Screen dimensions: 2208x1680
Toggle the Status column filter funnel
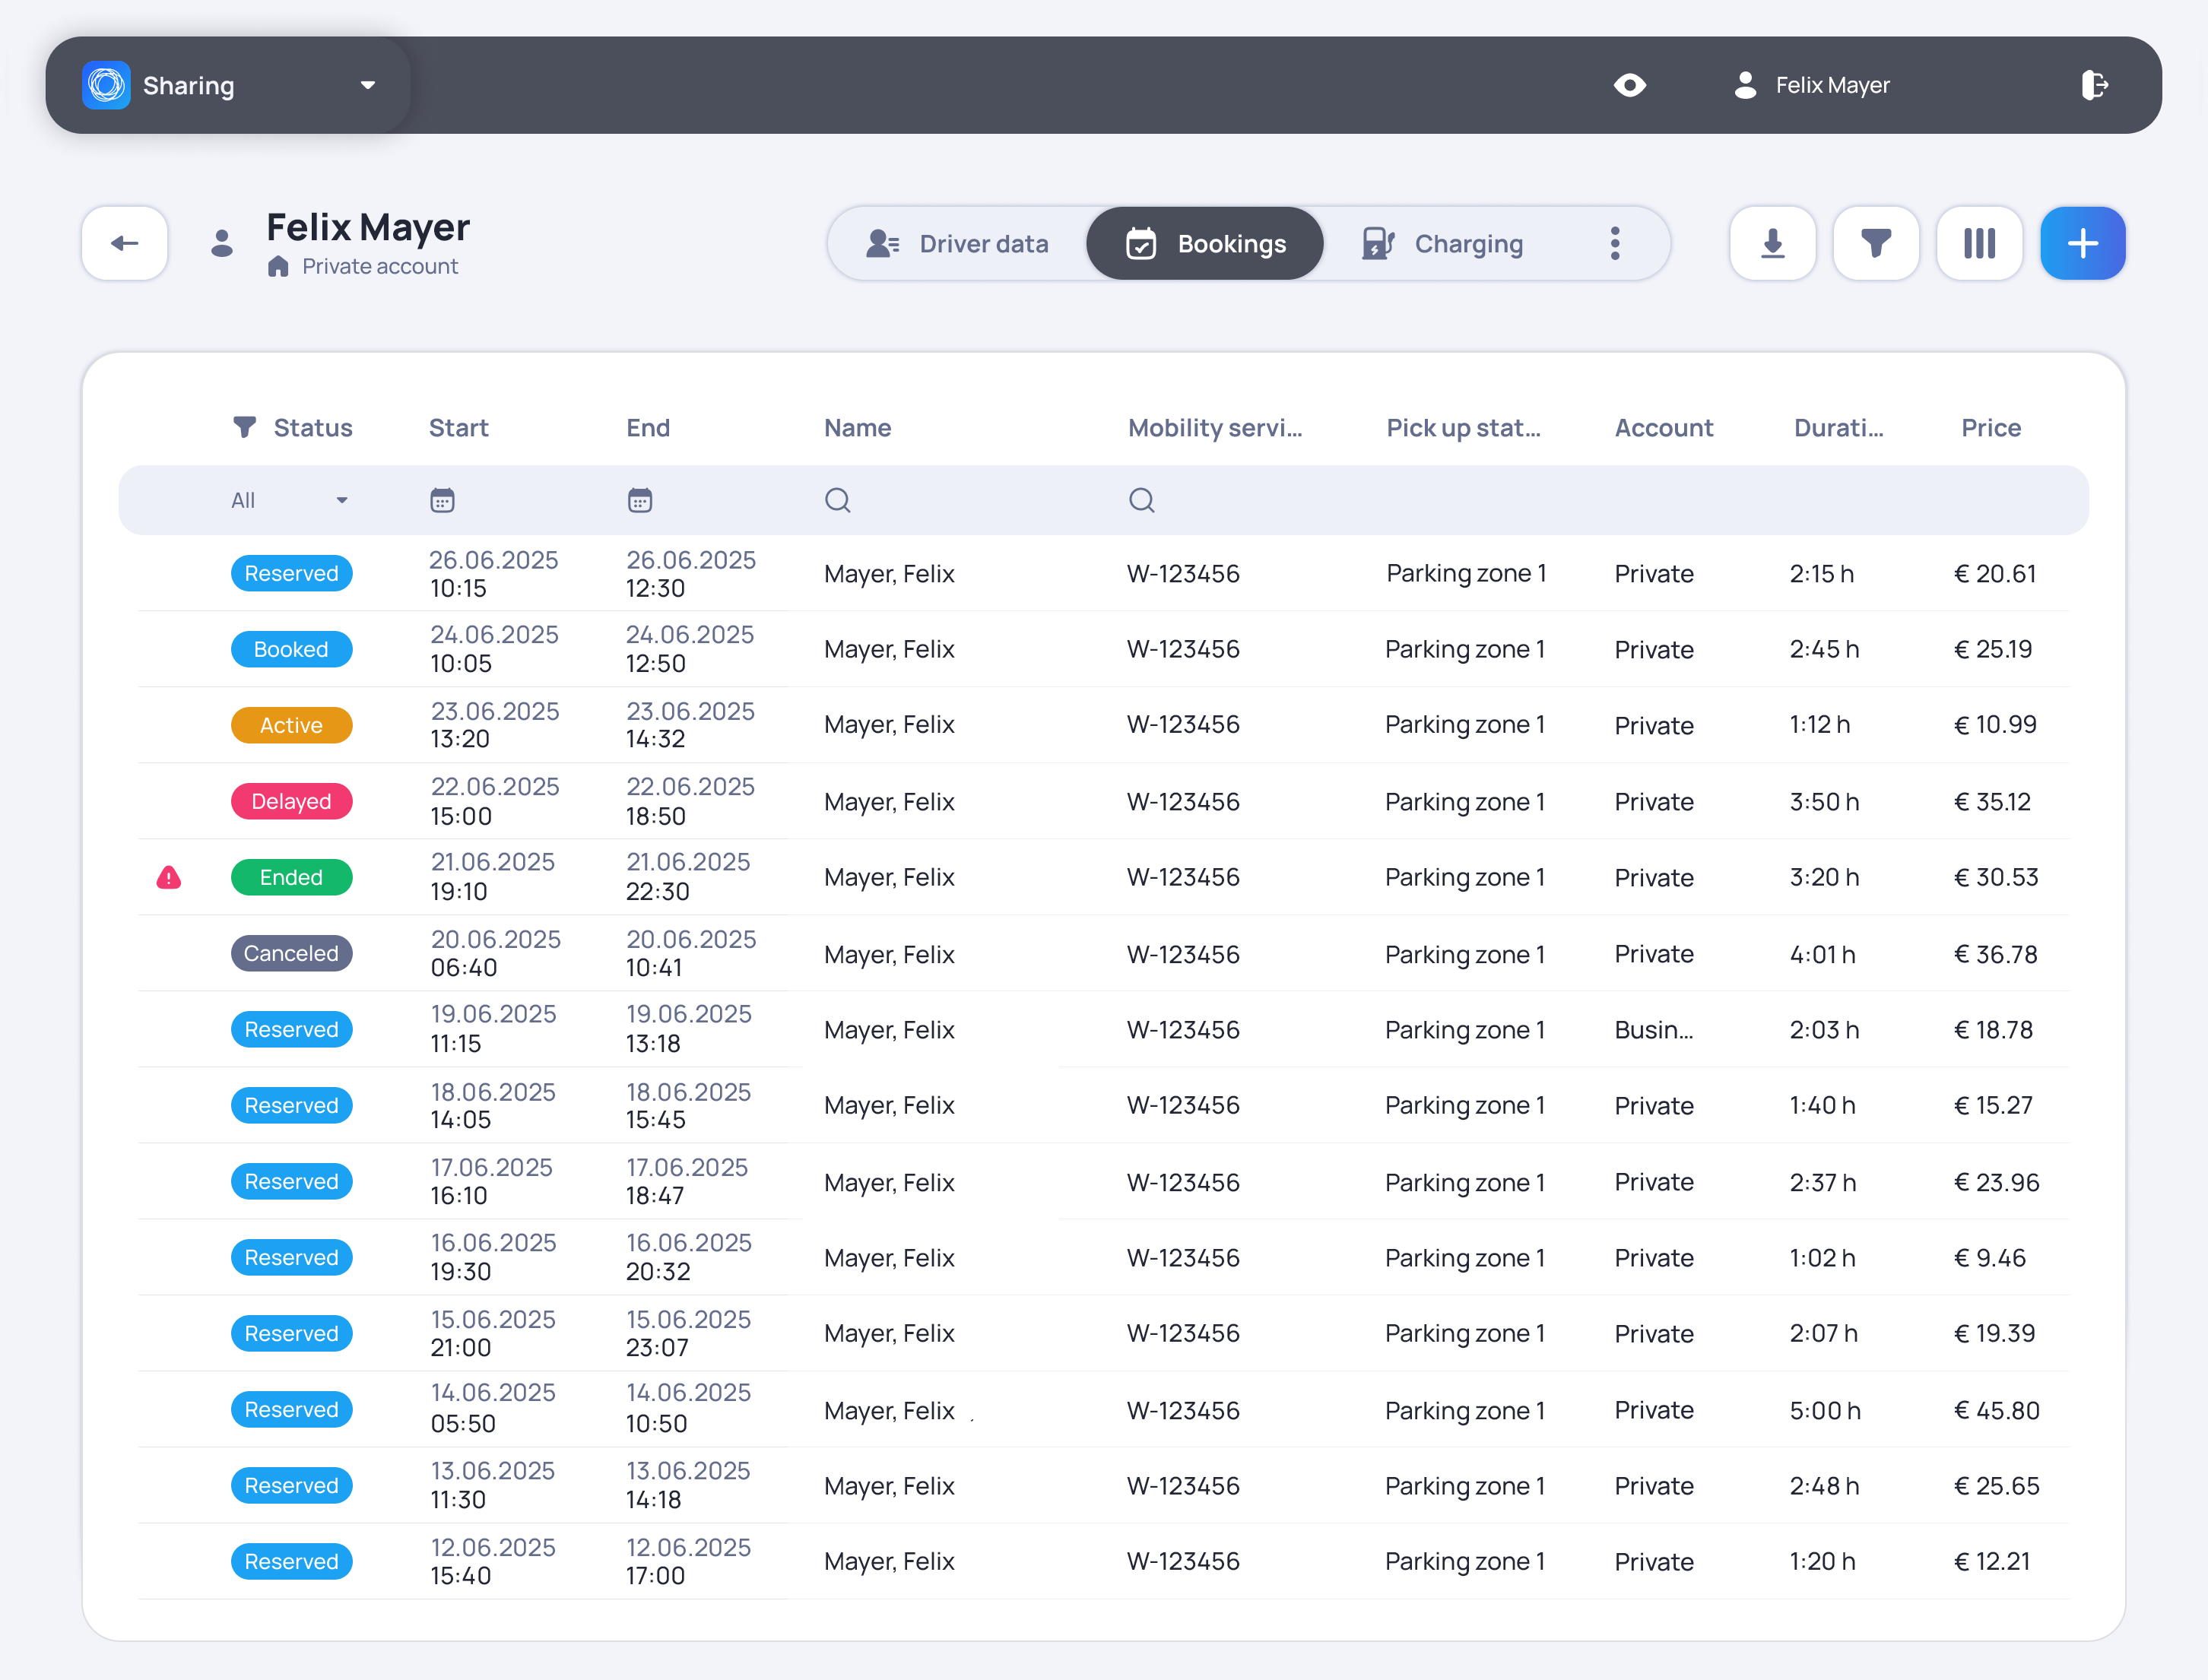244,427
